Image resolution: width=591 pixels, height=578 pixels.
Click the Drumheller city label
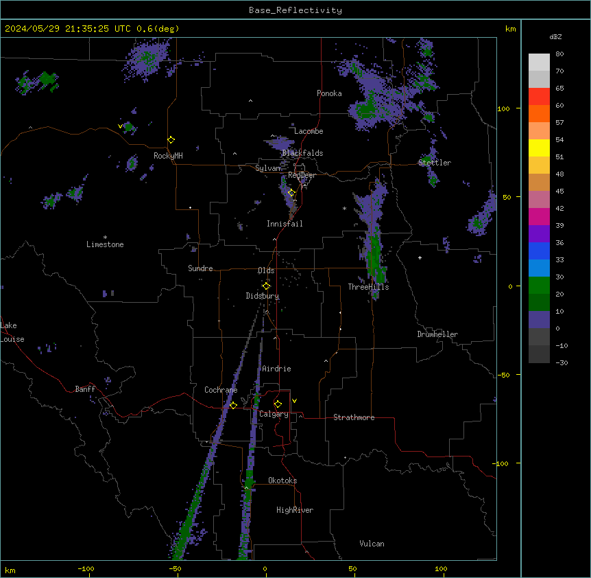437,334
